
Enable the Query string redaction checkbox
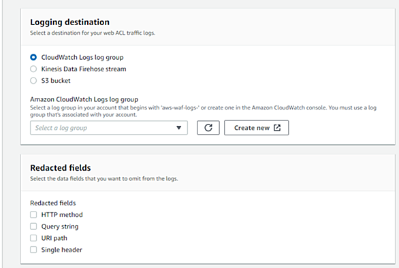coord(33,227)
